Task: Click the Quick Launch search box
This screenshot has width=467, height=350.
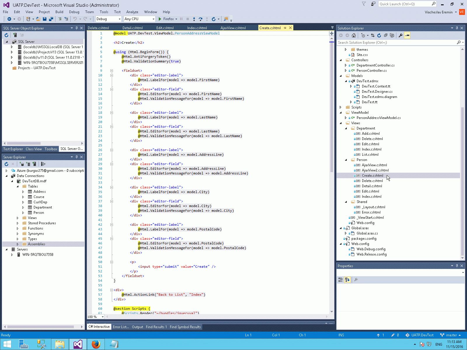Action: [407, 4]
